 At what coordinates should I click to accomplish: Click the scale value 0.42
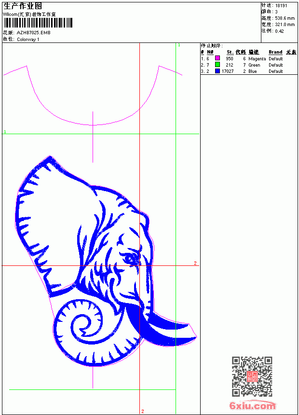pyautogui.click(x=279, y=31)
